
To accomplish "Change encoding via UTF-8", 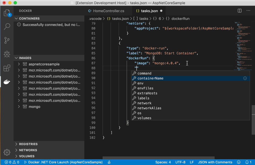I will [180, 162].
